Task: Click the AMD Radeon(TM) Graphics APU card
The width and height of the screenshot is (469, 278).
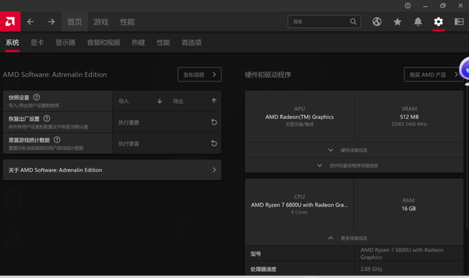Action: coord(300,116)
